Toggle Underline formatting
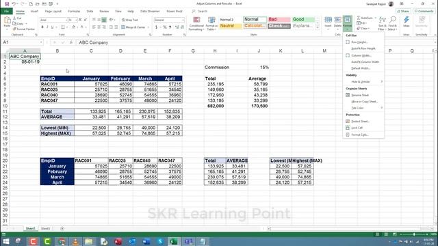The image size is (438, 246). pyautogui.click(x=52, y=27)
